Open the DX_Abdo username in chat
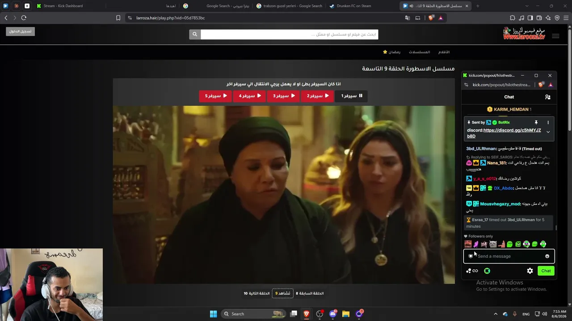 (504, 188)
